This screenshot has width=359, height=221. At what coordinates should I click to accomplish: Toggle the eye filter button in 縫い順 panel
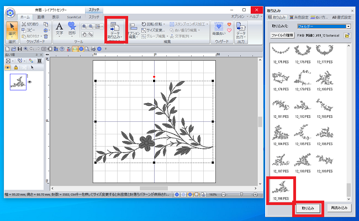point(8,67)
